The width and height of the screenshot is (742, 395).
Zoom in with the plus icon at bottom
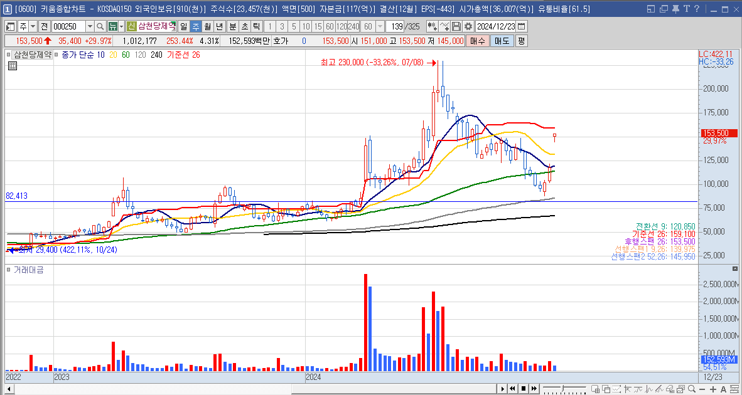(x=713, y=389)
